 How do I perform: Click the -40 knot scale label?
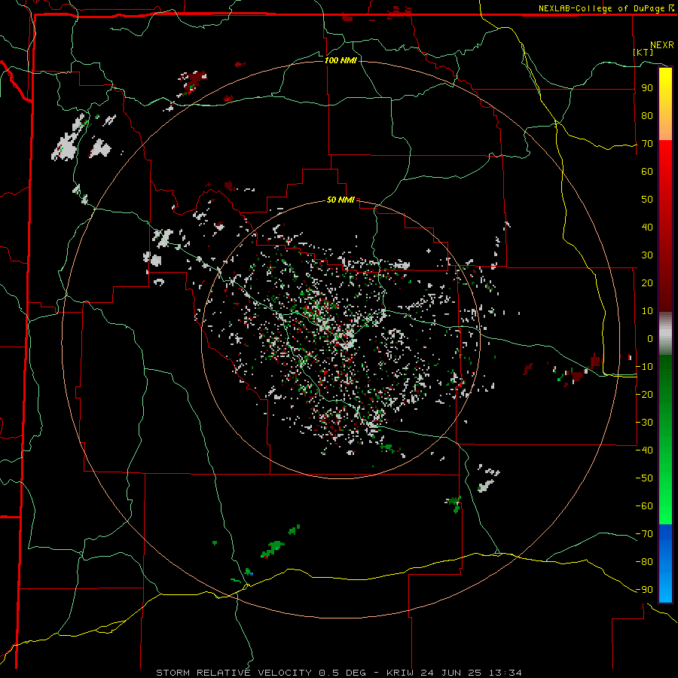click(644, 450)
